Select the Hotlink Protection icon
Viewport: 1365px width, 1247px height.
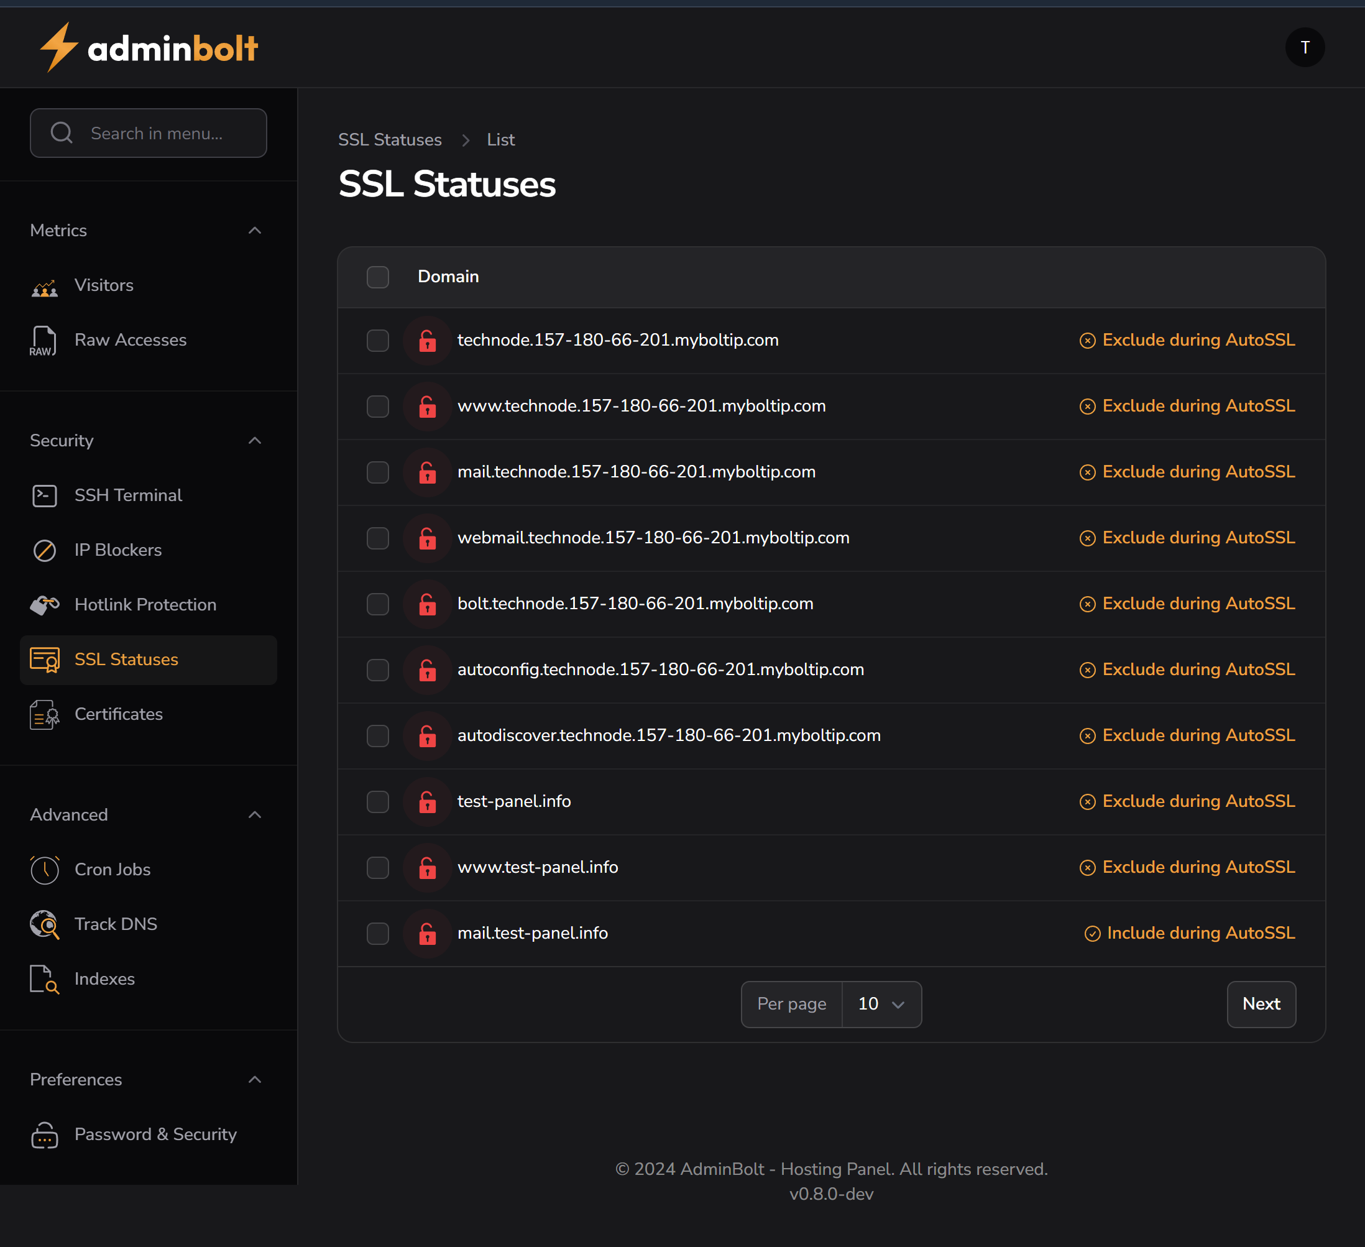pos(44,604)
